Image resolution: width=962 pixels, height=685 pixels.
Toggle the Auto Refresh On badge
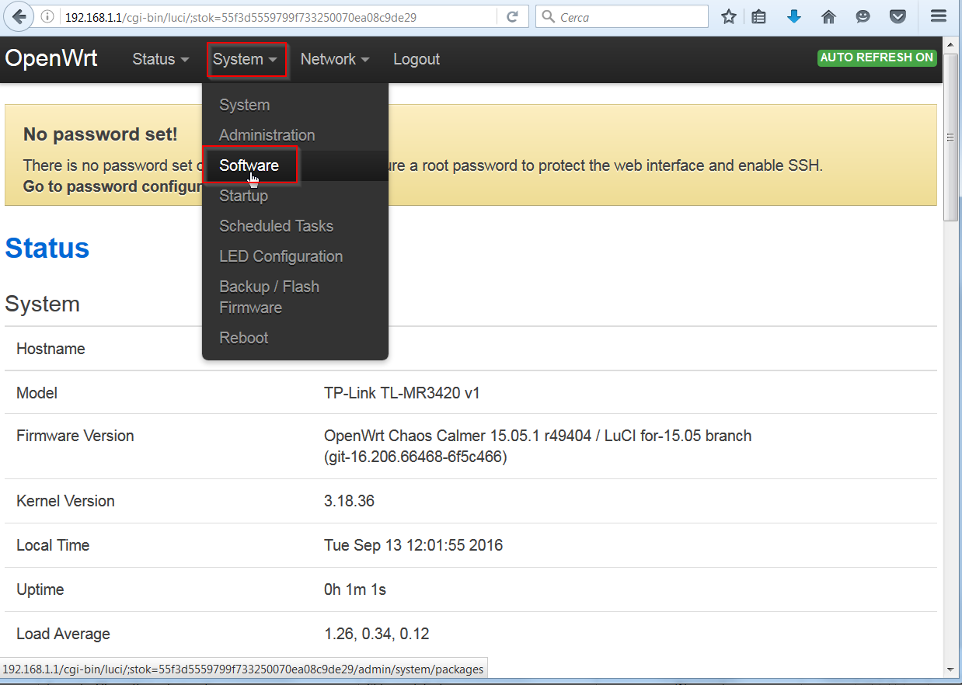(877, 57)
